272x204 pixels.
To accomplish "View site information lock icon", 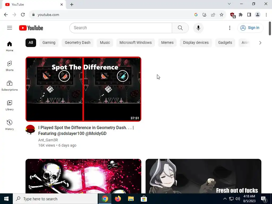I will pyautogui.click(x=33, y=15).
